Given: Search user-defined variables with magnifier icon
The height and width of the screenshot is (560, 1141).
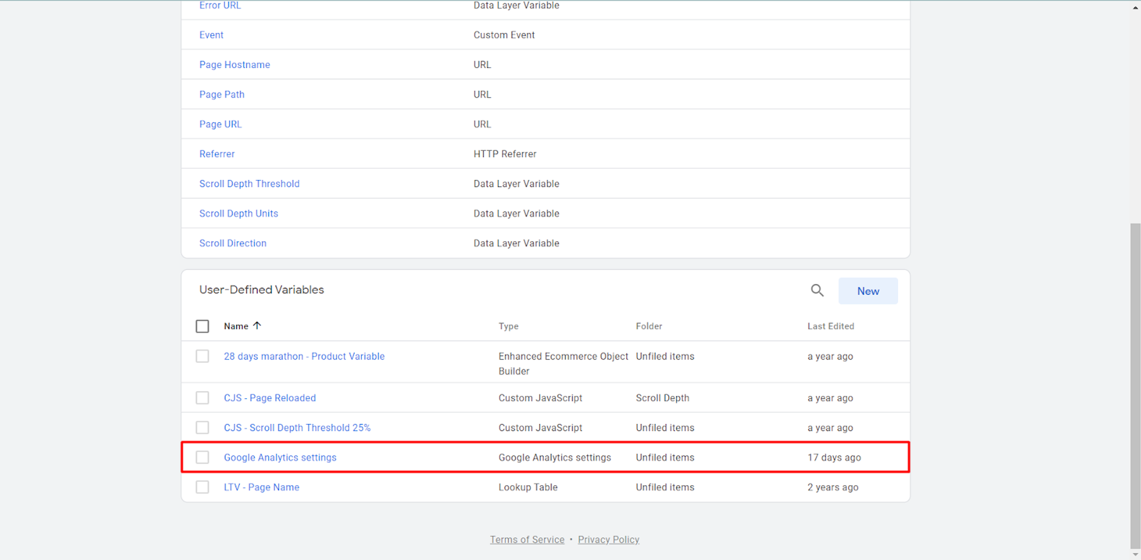Looking at the screenshot, I should click(817, 291).
